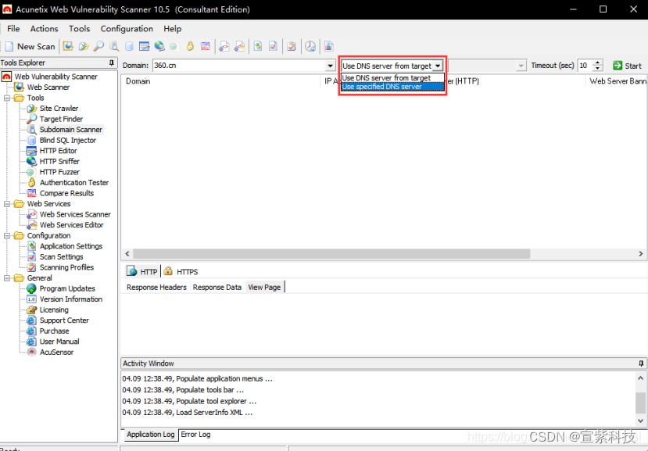This screenshot has height=451, width=648.
Task: Click the New Scan toolbar button
Action: pyautogui.click(x=30, y=46)
